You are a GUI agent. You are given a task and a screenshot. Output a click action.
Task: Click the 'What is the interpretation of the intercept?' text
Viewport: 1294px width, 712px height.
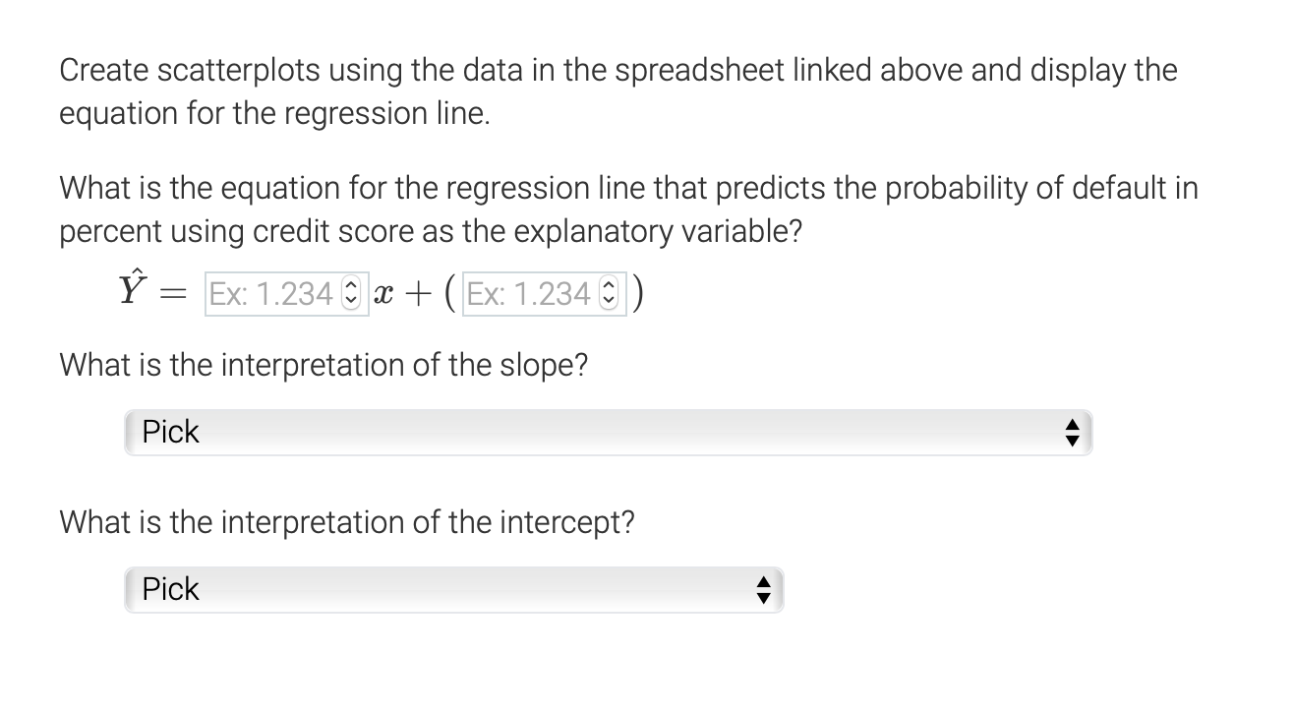[x=347, y=522]
